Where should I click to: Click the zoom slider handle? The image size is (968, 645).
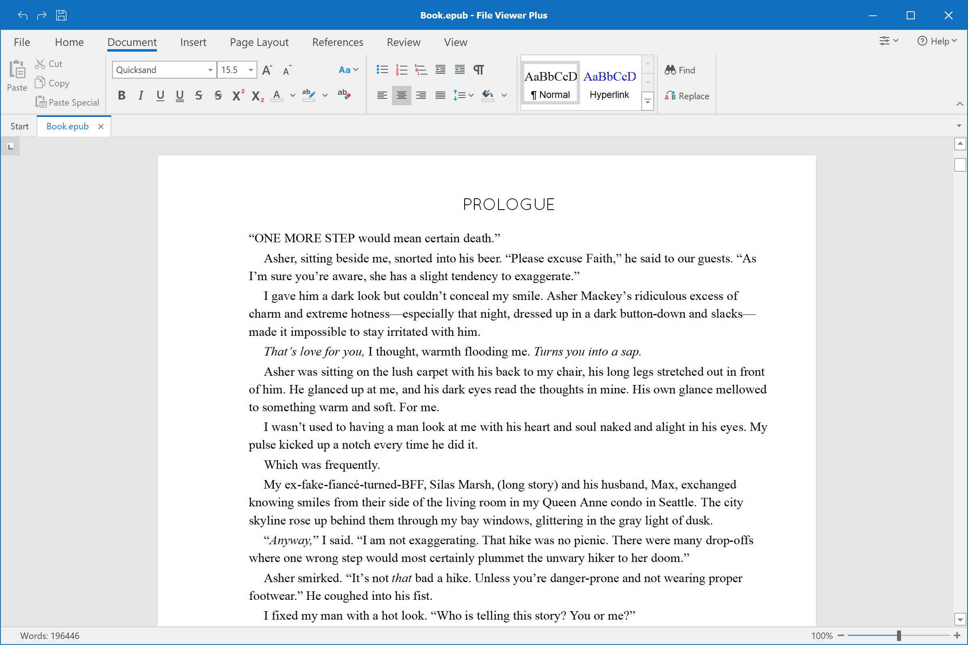[899, 636]
